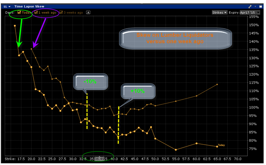Screen dimensions: 266x165
Task: Select Today's data point at strike 60.0
Action: (197, 143)
